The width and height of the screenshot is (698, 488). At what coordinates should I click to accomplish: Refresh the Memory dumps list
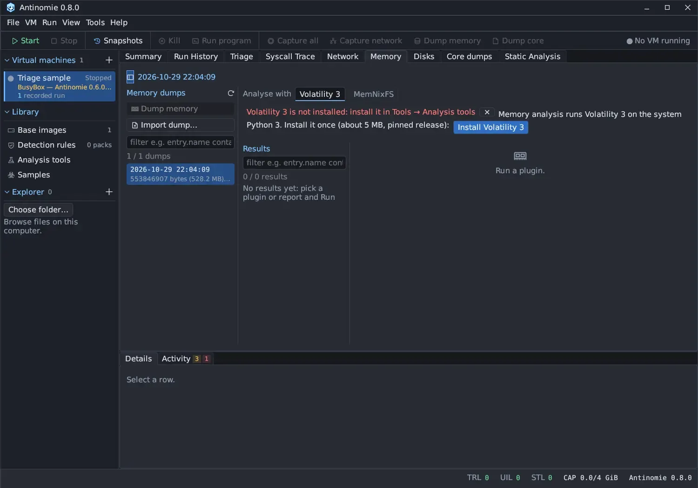pyautogui.click(x=231, y=93)
